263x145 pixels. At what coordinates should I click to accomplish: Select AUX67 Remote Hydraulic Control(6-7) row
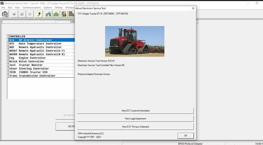(41, 51)
